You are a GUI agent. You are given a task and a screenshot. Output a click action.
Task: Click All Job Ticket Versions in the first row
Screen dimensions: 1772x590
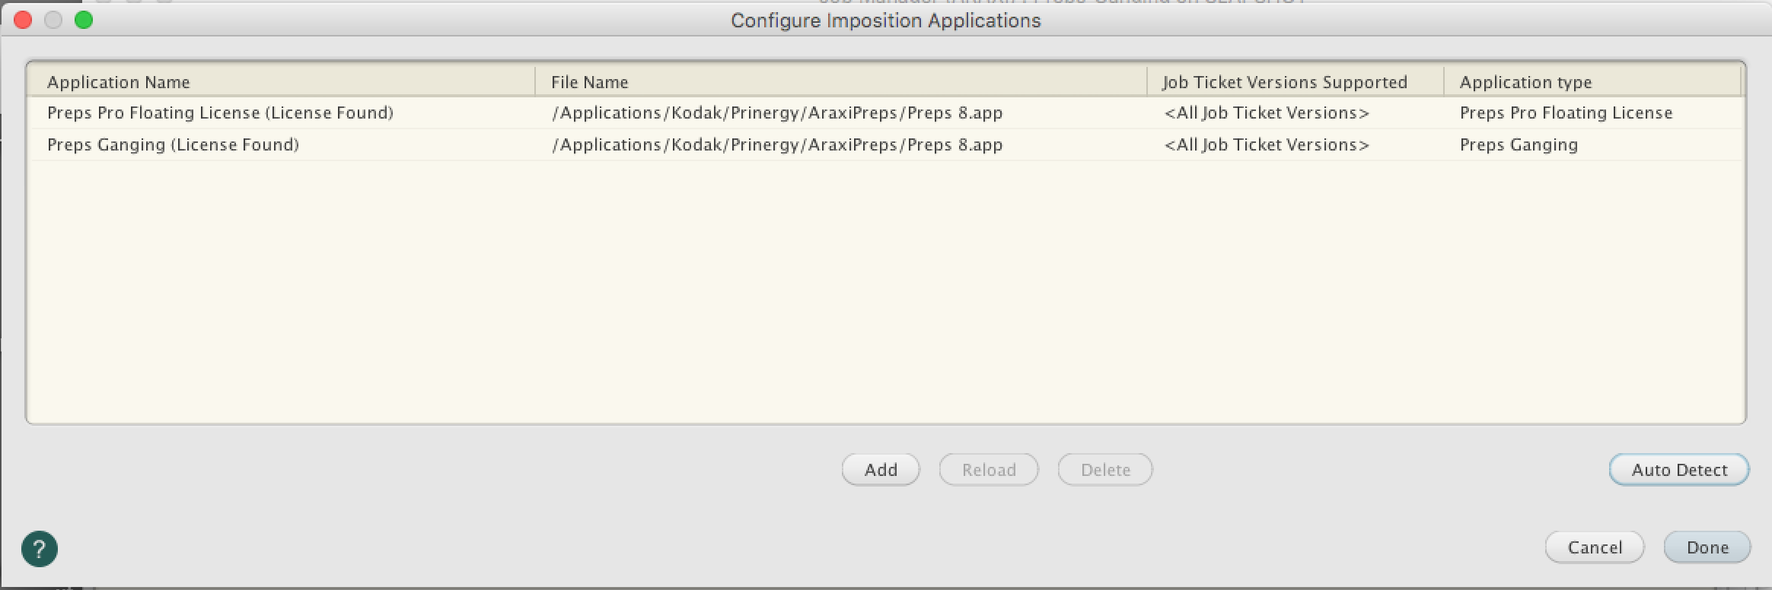tap(1267, 113)
